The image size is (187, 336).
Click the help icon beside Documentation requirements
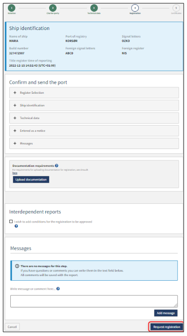57,165
